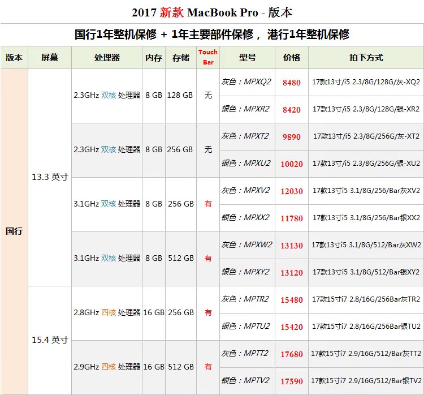Click '16 GB' memory in the 2.9GHz row
This screenshot has height=395, width=424.
point(154,367)
